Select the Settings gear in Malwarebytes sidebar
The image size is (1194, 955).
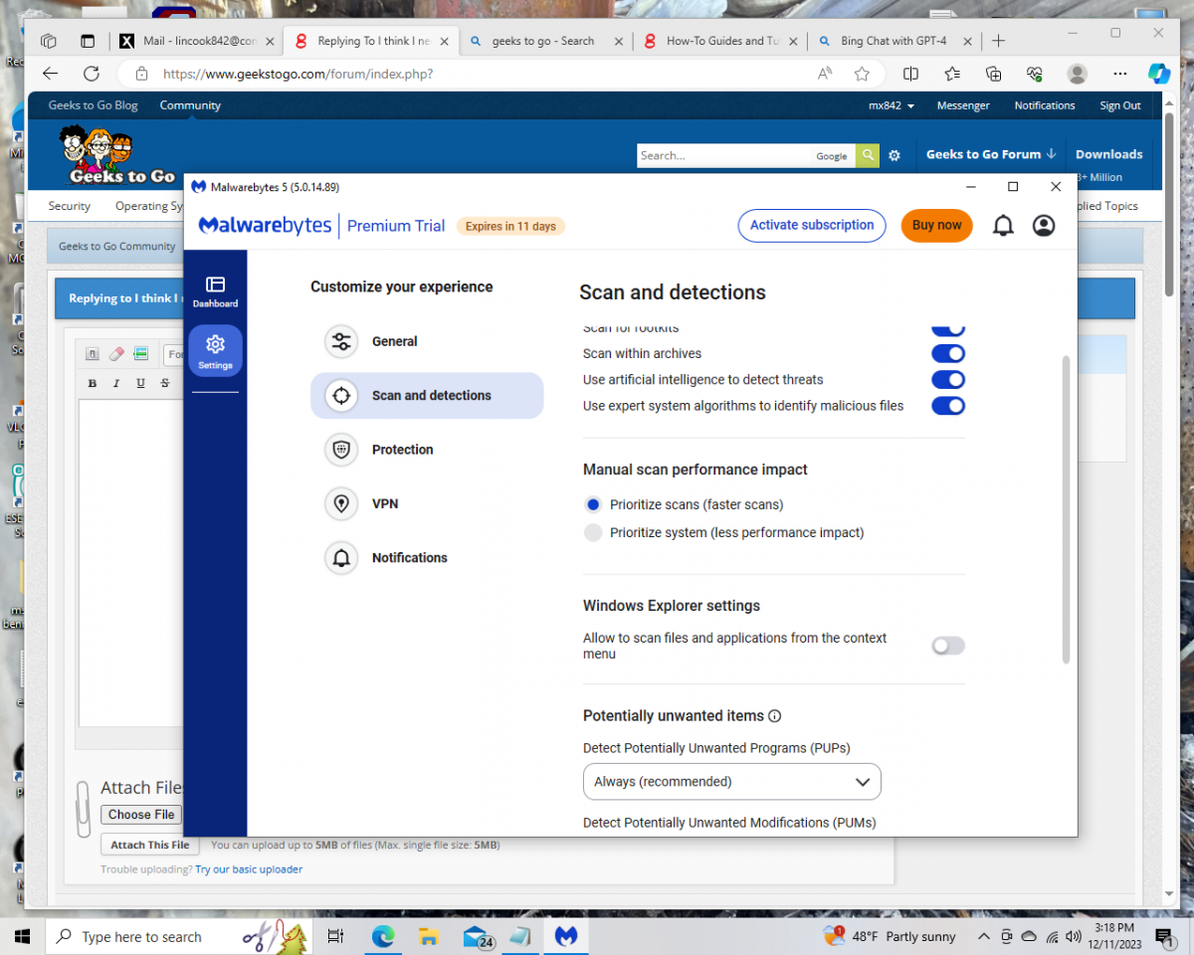tap(215, 351)
